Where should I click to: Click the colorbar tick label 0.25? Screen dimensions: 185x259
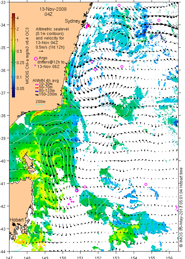[x=20, y=62]
